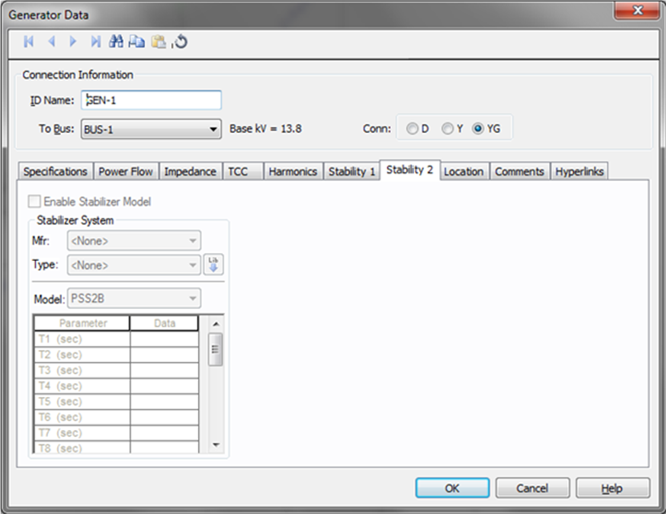Click in the ID Name field
This screenshot has width=666, height=514.
(x=151, y=100)
